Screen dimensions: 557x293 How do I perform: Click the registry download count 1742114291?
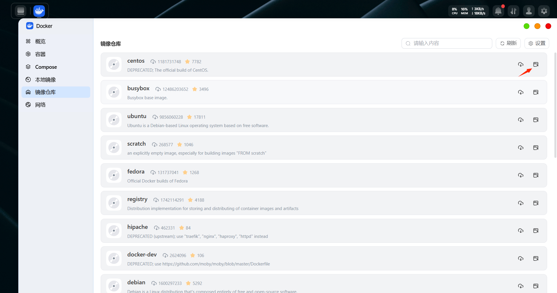click(172, 200)
